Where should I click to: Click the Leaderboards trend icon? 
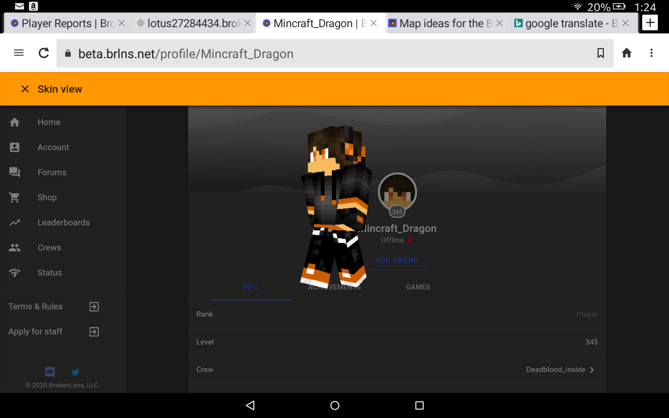coord(15,223)
